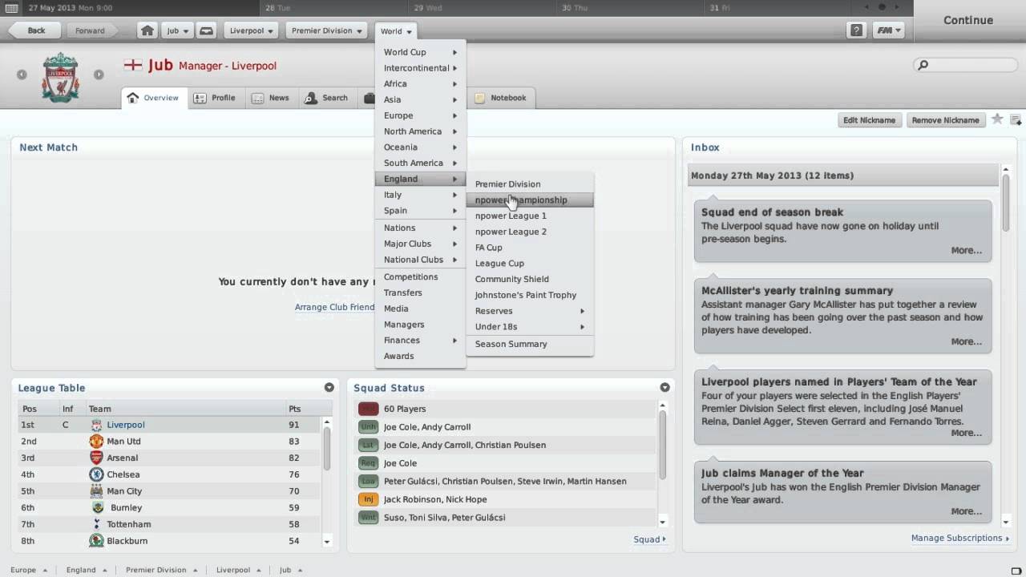The height and width of the screenshot is (577, 1026).
Task: Click the Liverpool club crest logo
Action: pos(60,77)
